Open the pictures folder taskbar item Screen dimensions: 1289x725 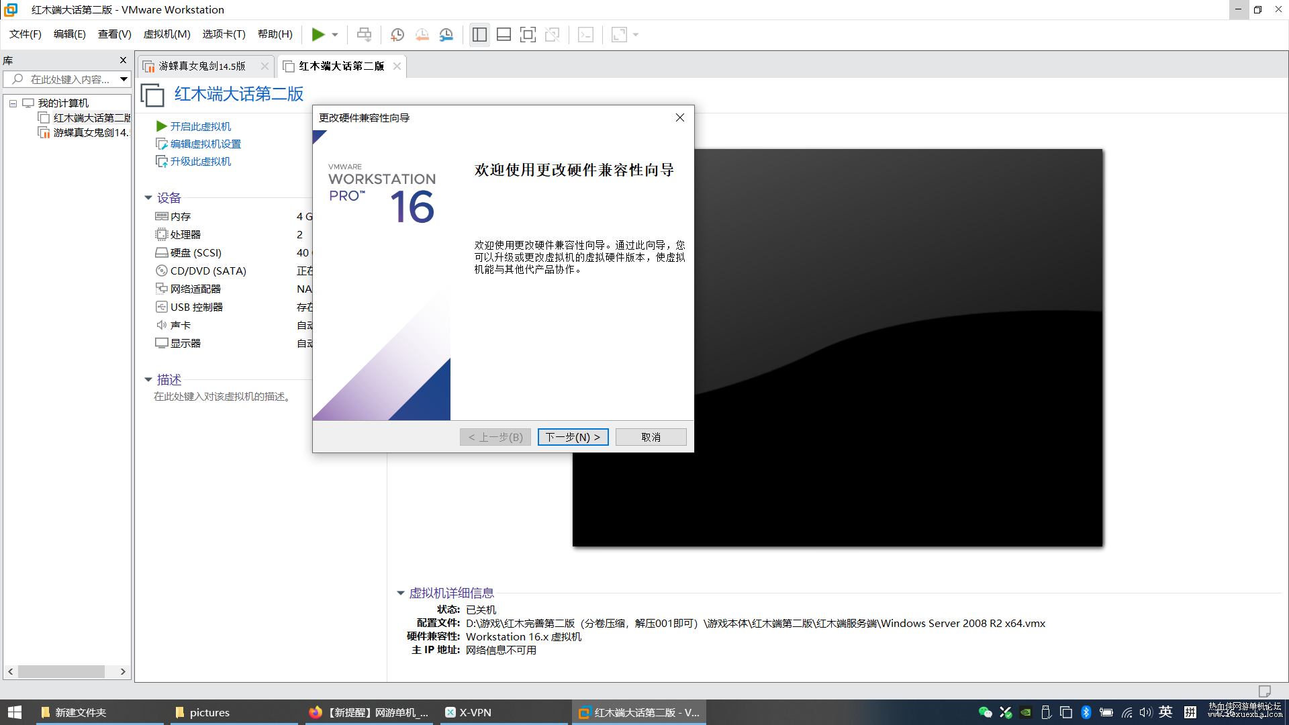click(x=234, y=712)
